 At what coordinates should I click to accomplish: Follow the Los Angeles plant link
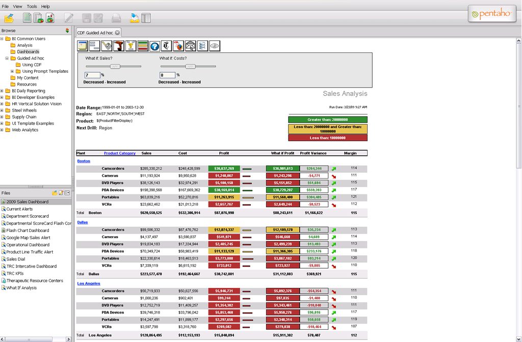(89, 283)
